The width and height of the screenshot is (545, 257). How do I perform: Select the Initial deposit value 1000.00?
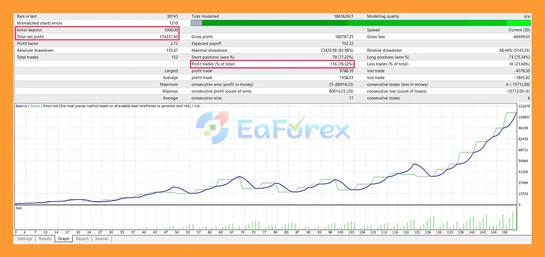point(171,30)
